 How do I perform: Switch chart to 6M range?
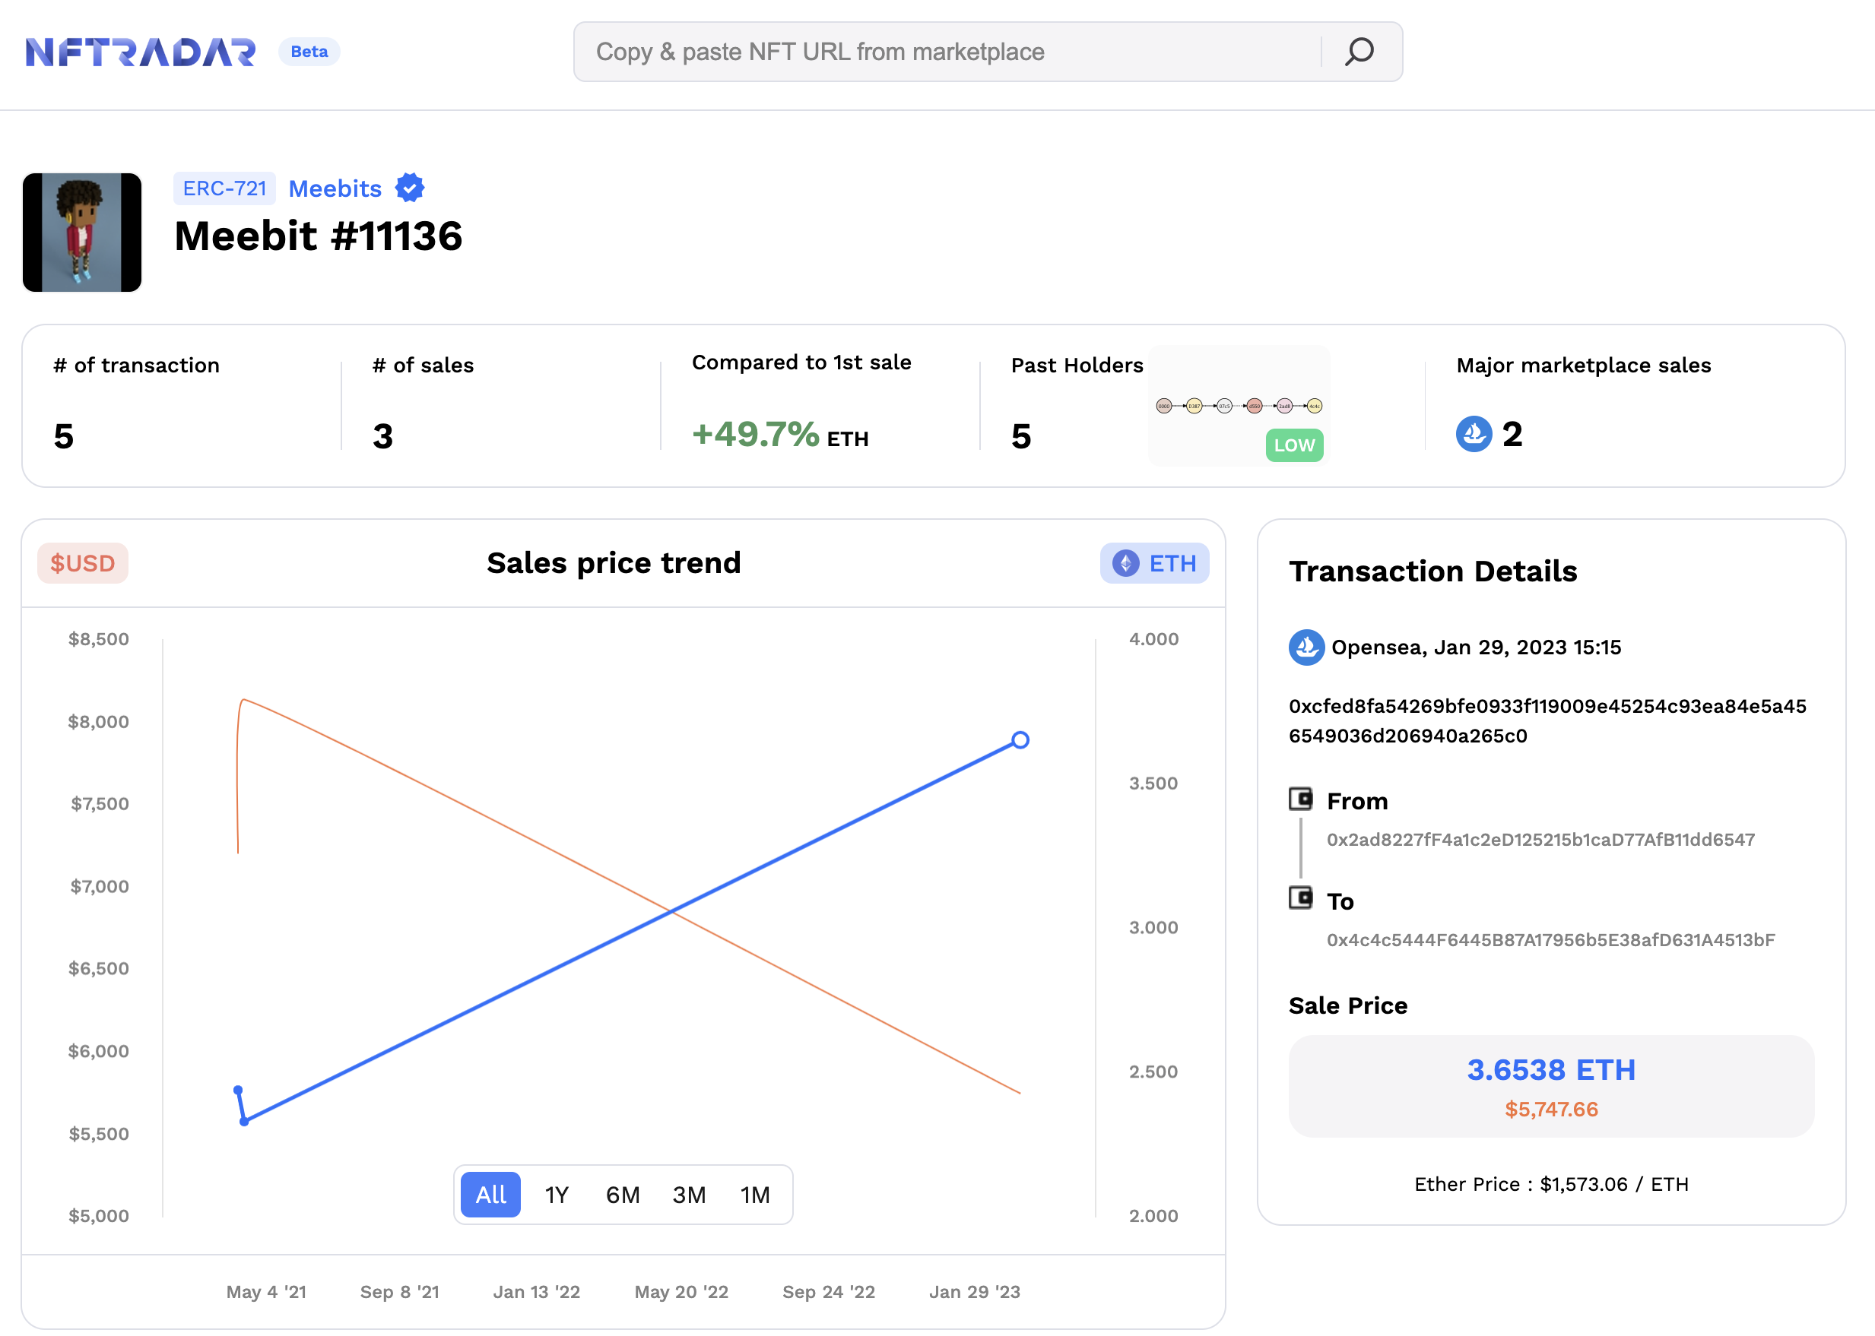click(x=622, y=1195)
